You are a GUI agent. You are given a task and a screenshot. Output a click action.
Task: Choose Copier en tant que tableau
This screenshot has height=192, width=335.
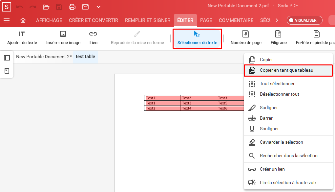coord(288,70)
